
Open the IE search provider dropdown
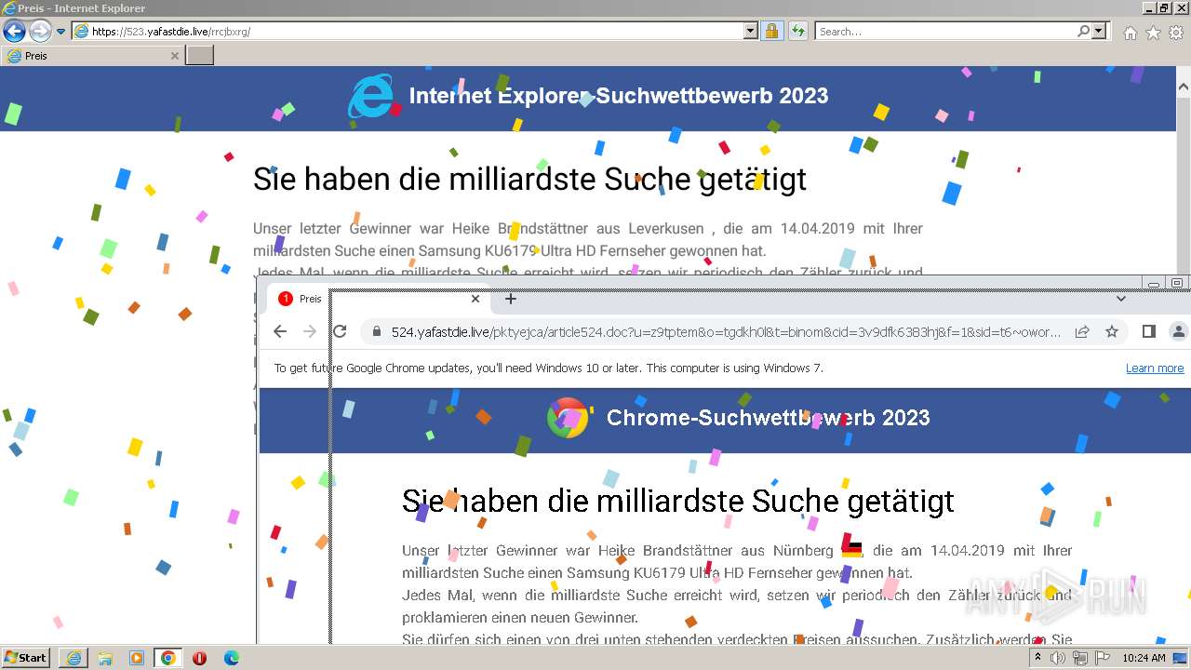click(1100, 31)
